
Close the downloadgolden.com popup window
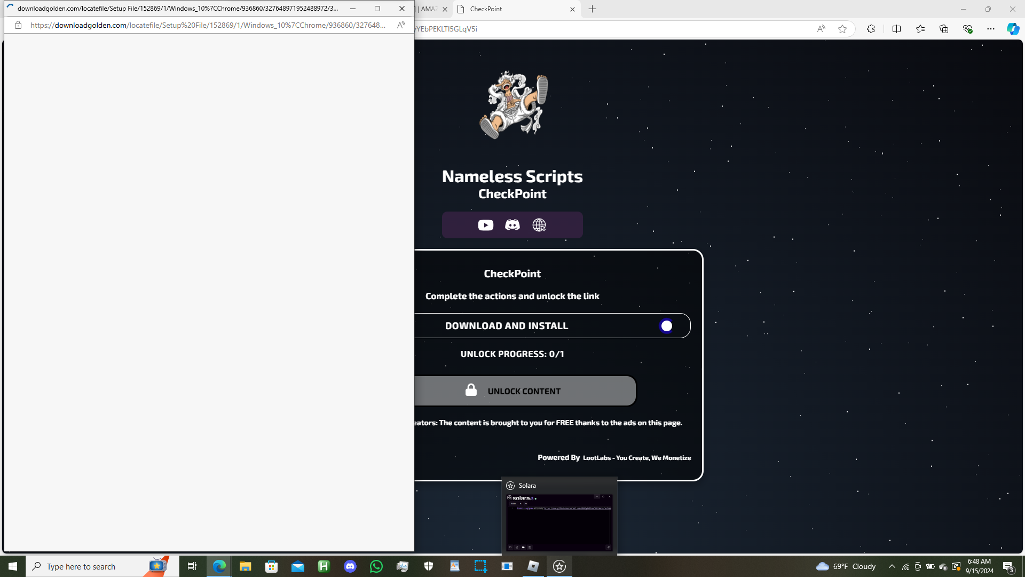click(402, 9)
